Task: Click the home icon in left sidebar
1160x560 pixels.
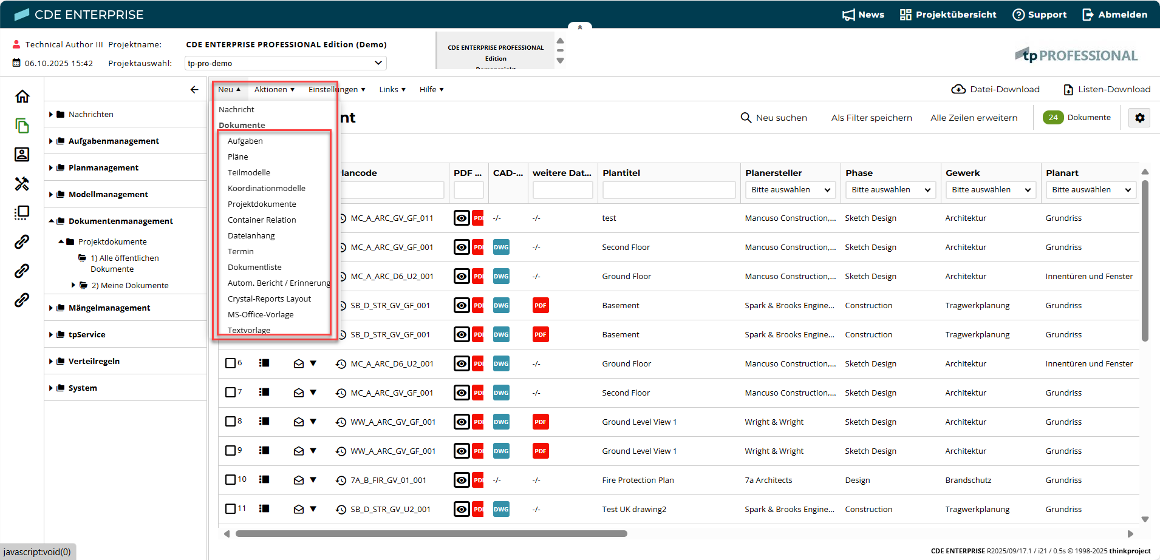Action: click(22, 96)
